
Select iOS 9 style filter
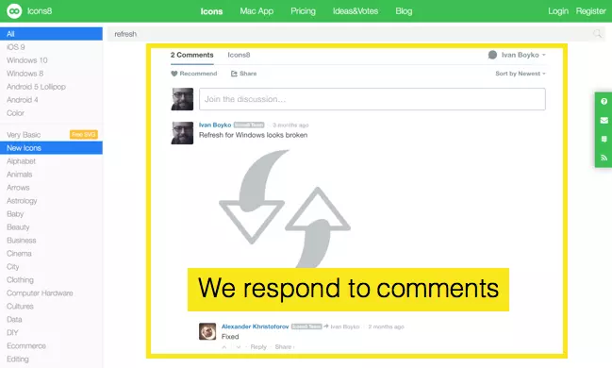[x=16, y=47]
